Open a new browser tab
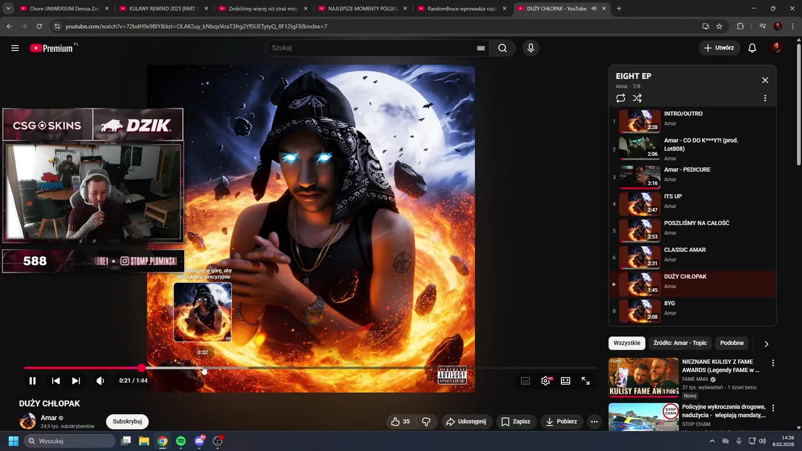This screenshot has width=802, height=451. [619, 9]
